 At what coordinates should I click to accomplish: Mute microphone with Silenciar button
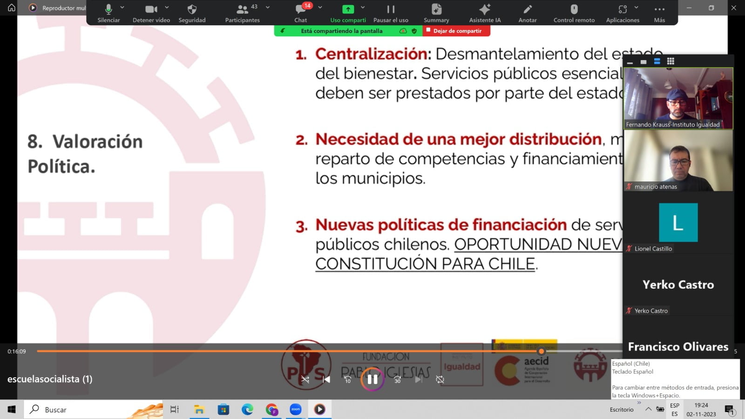[108, 13]
